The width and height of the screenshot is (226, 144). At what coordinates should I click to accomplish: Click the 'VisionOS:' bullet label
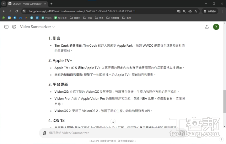tap(62, 91)
